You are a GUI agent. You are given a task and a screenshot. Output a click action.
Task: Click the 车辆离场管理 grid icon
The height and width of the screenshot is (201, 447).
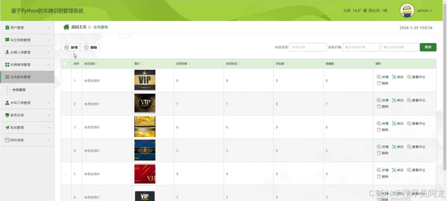[x=7, y=65]
